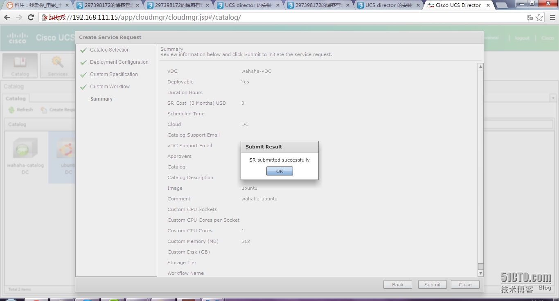The width and height of the screenshot is (559, 301).
Task: Switch to the second tab, 297398172的博客管理
Action: tap(108, 5)
